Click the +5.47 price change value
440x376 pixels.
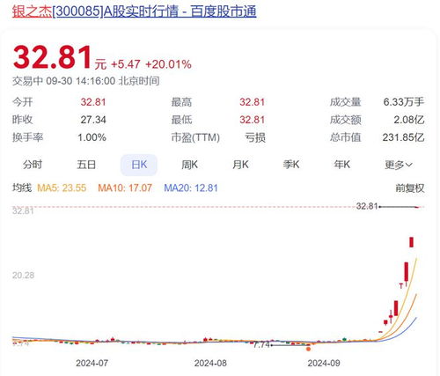pyautogui.click(x=126, y=64)
